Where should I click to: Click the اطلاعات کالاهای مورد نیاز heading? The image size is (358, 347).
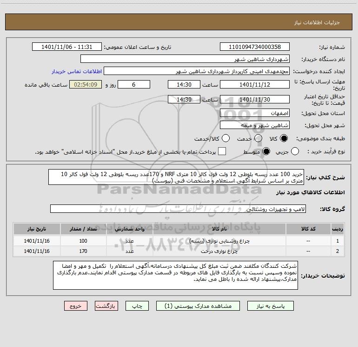click(310, 192)
